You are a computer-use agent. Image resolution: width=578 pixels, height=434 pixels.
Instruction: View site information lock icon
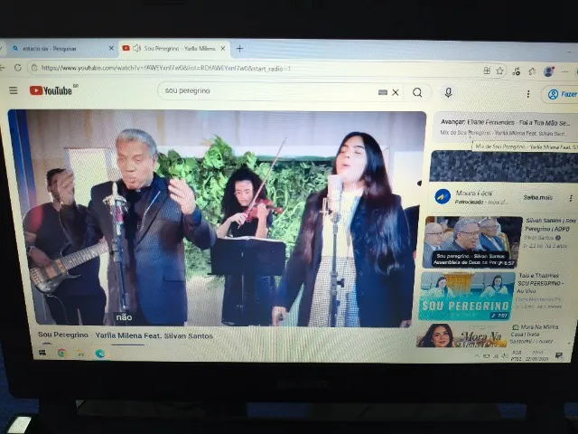coord(34,68)
